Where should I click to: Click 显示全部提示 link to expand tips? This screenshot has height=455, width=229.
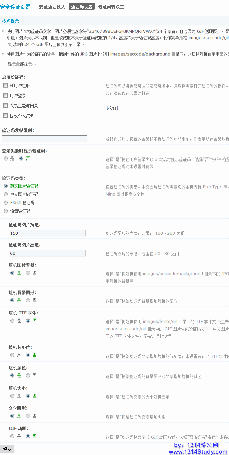22,64
